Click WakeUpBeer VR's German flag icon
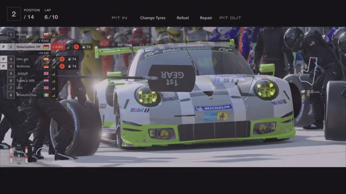The width and height of the screenshot is (346, 194). coord(46,47)
